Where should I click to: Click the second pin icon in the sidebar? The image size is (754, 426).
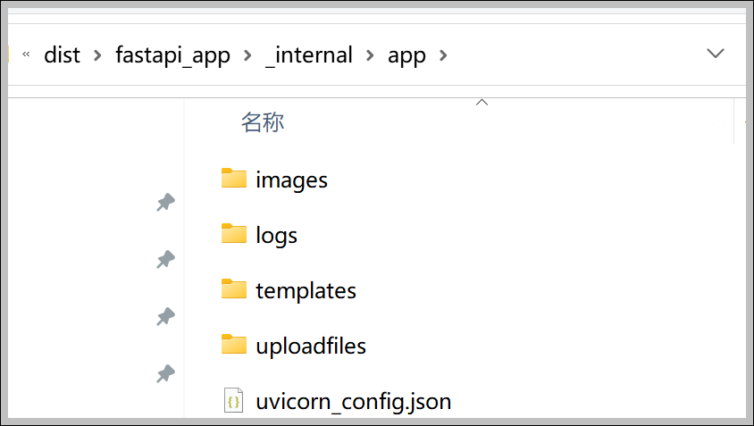click(166, 260)
